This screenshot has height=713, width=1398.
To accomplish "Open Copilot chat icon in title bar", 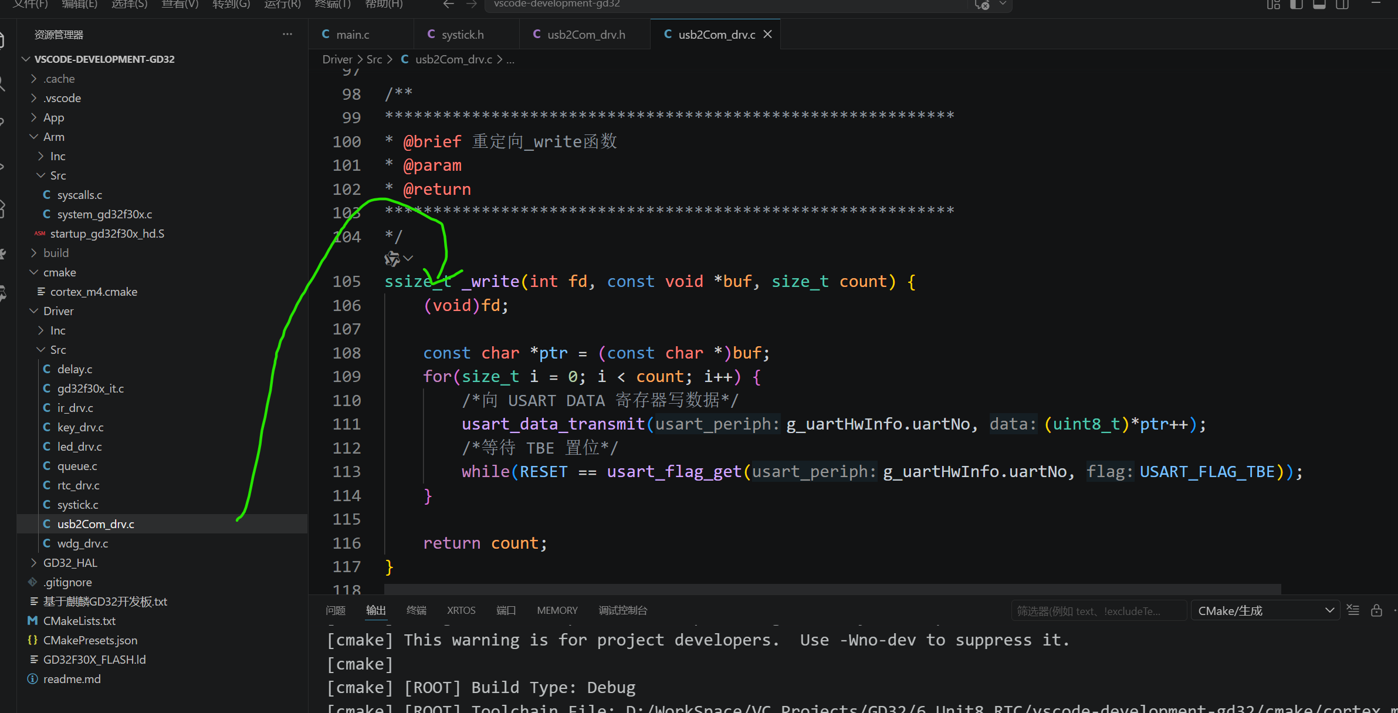I will pos(983,5).
